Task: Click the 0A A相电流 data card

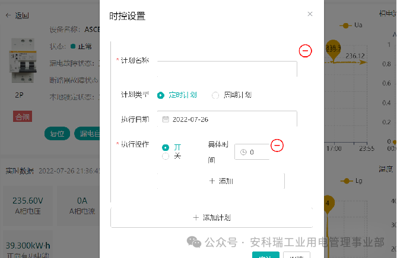Action: [78, 206]
